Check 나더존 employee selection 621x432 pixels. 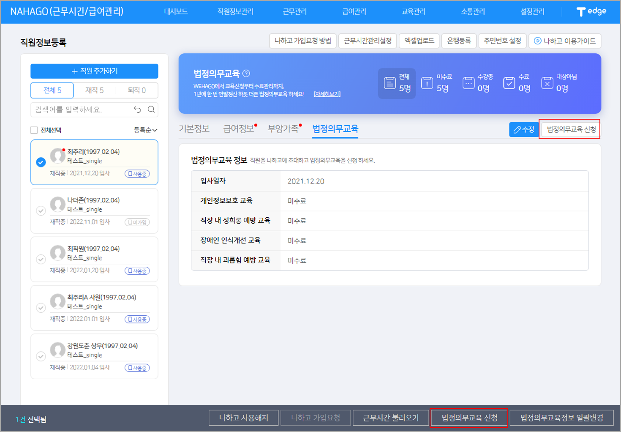(41, 211)
